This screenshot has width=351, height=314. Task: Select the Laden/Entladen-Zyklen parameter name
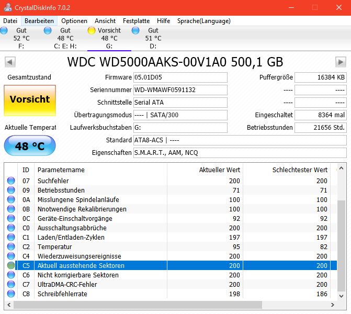pyautogui.click(x=71, y=237)
